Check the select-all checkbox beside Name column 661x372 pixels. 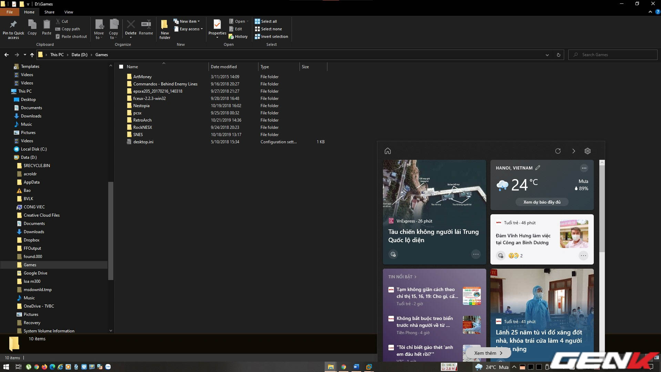pyautogui.click(x=121, y=66)
